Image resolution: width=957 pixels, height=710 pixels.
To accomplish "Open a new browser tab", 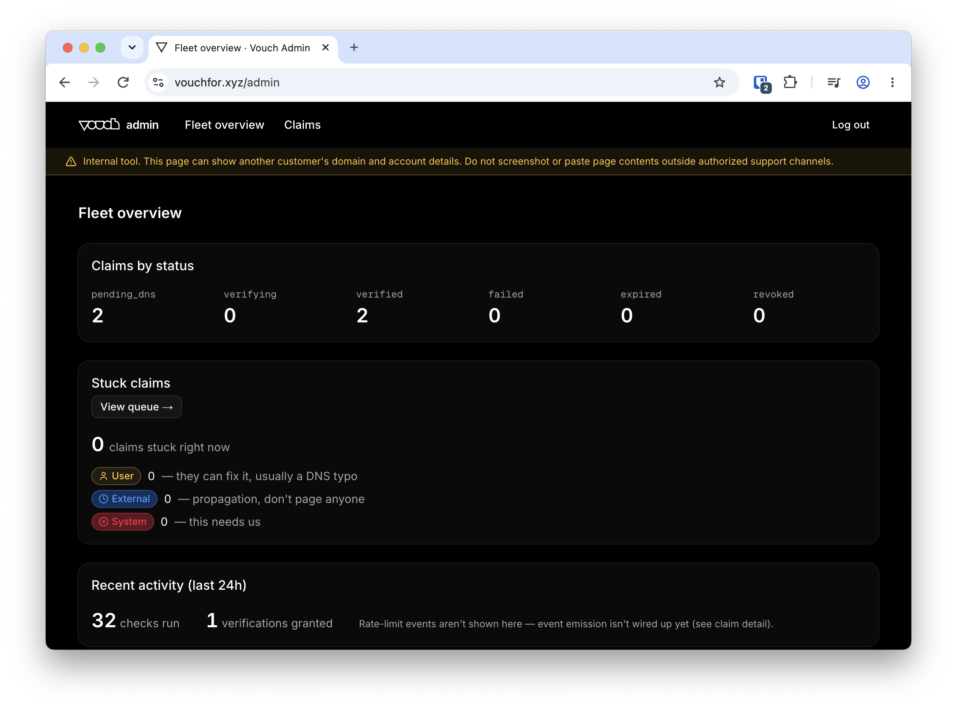I will click(x=354, y=47).
